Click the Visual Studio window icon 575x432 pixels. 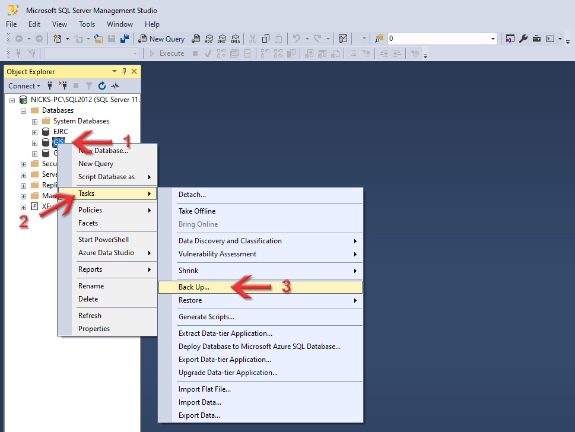(510, 39)
